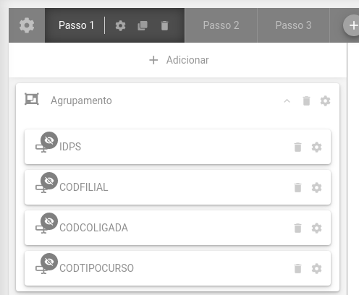
Task: Delete the Agrupamento group
Action: 306,101
